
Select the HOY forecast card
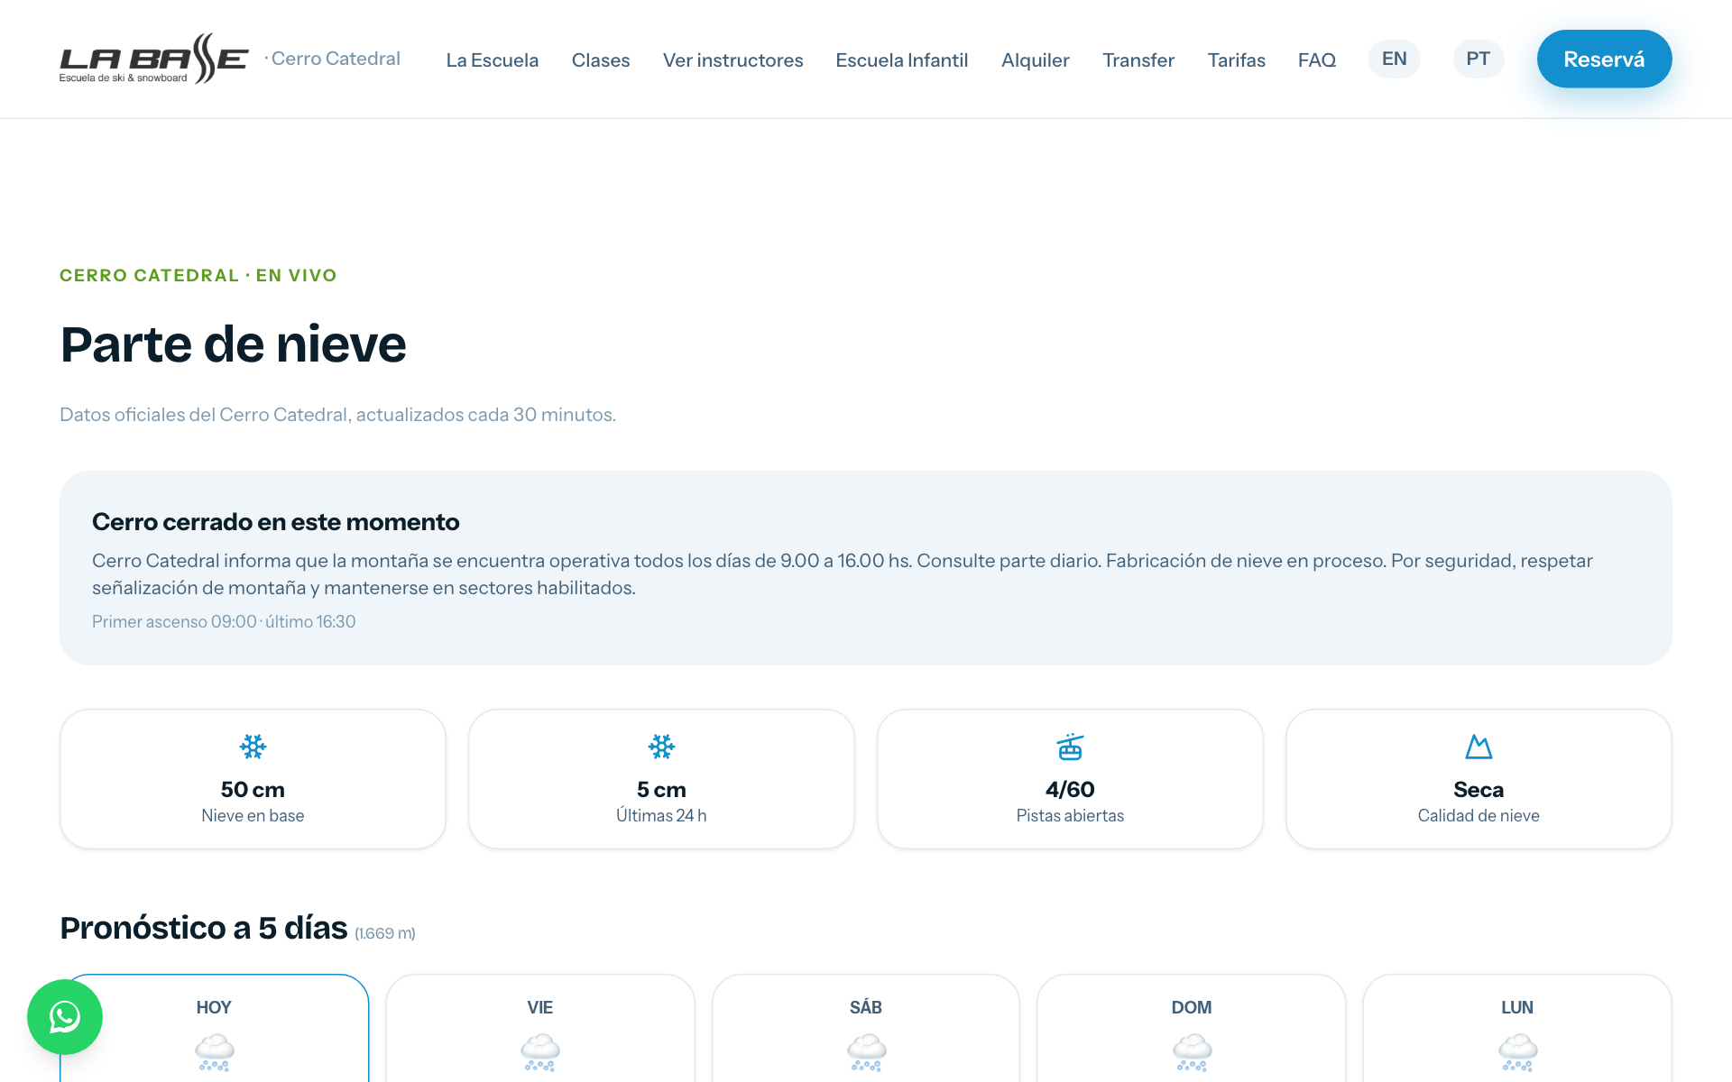click(x=215, y=1028)
